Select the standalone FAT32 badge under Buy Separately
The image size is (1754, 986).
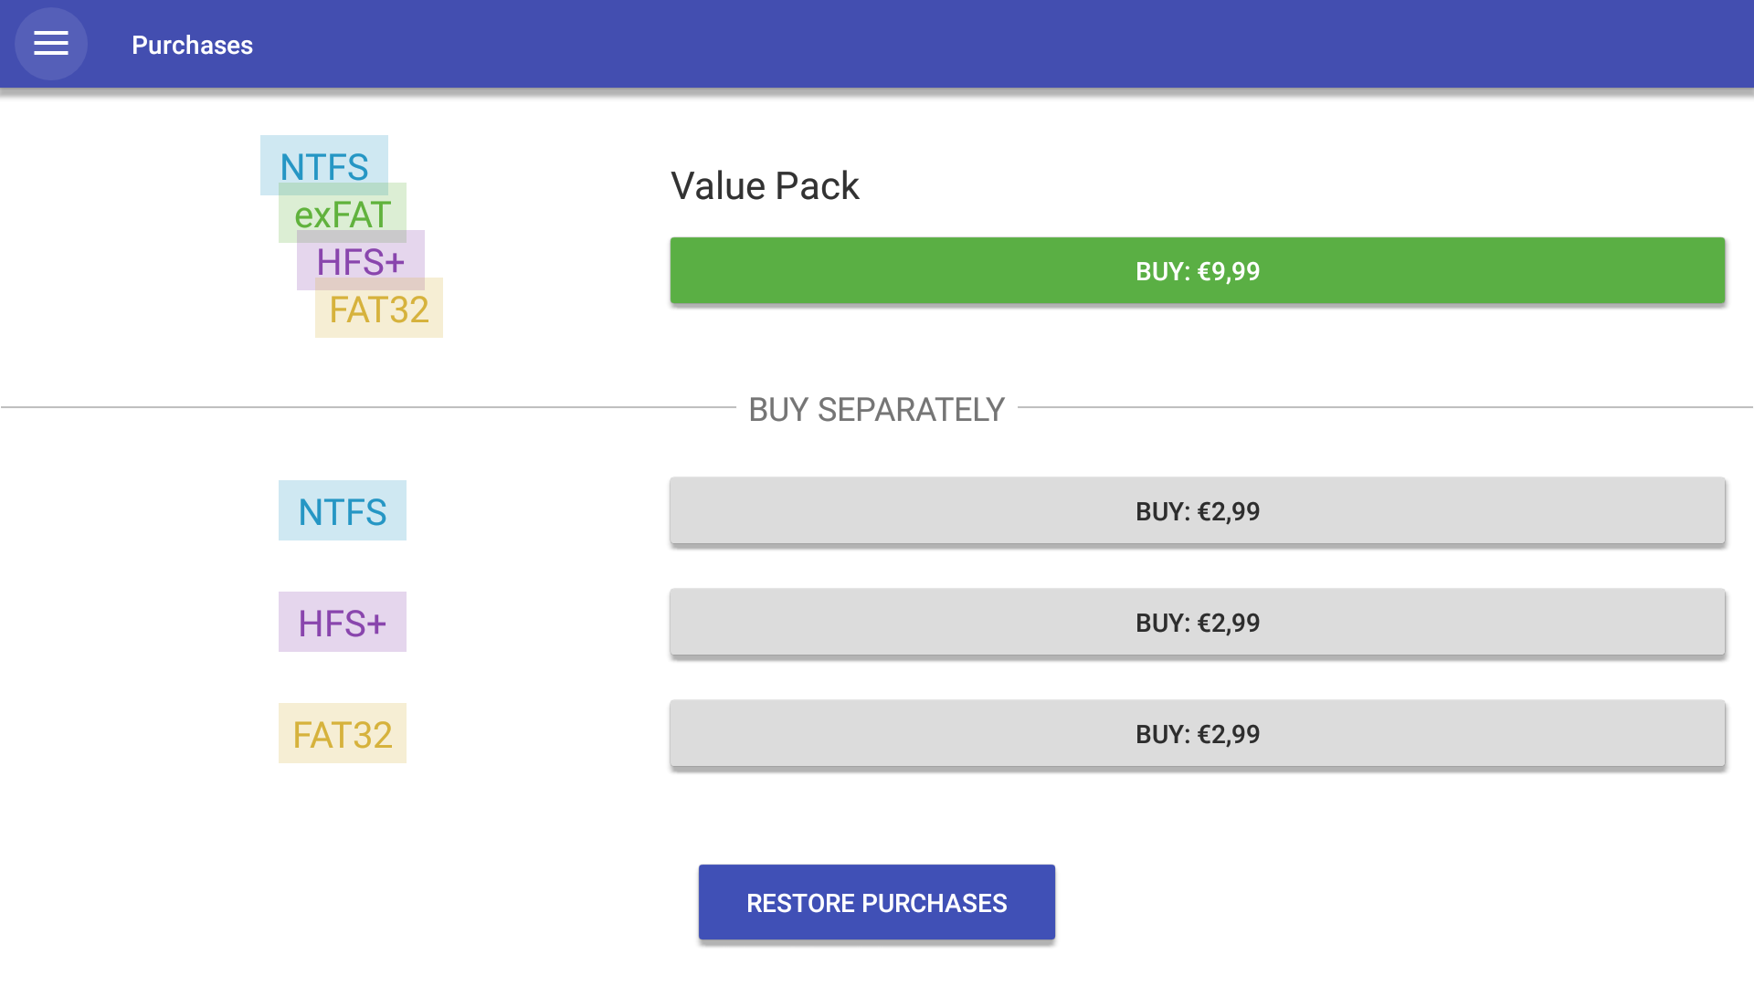pyautogui.click(x=343, y=734)
